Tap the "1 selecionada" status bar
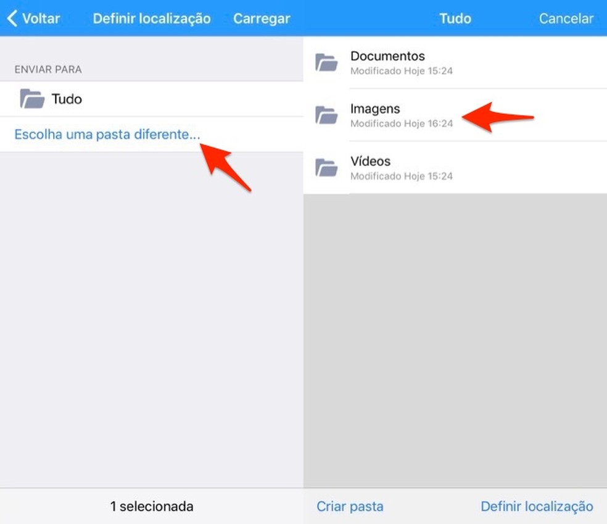The width and height of the screenshot is (607, 524). 151,506
